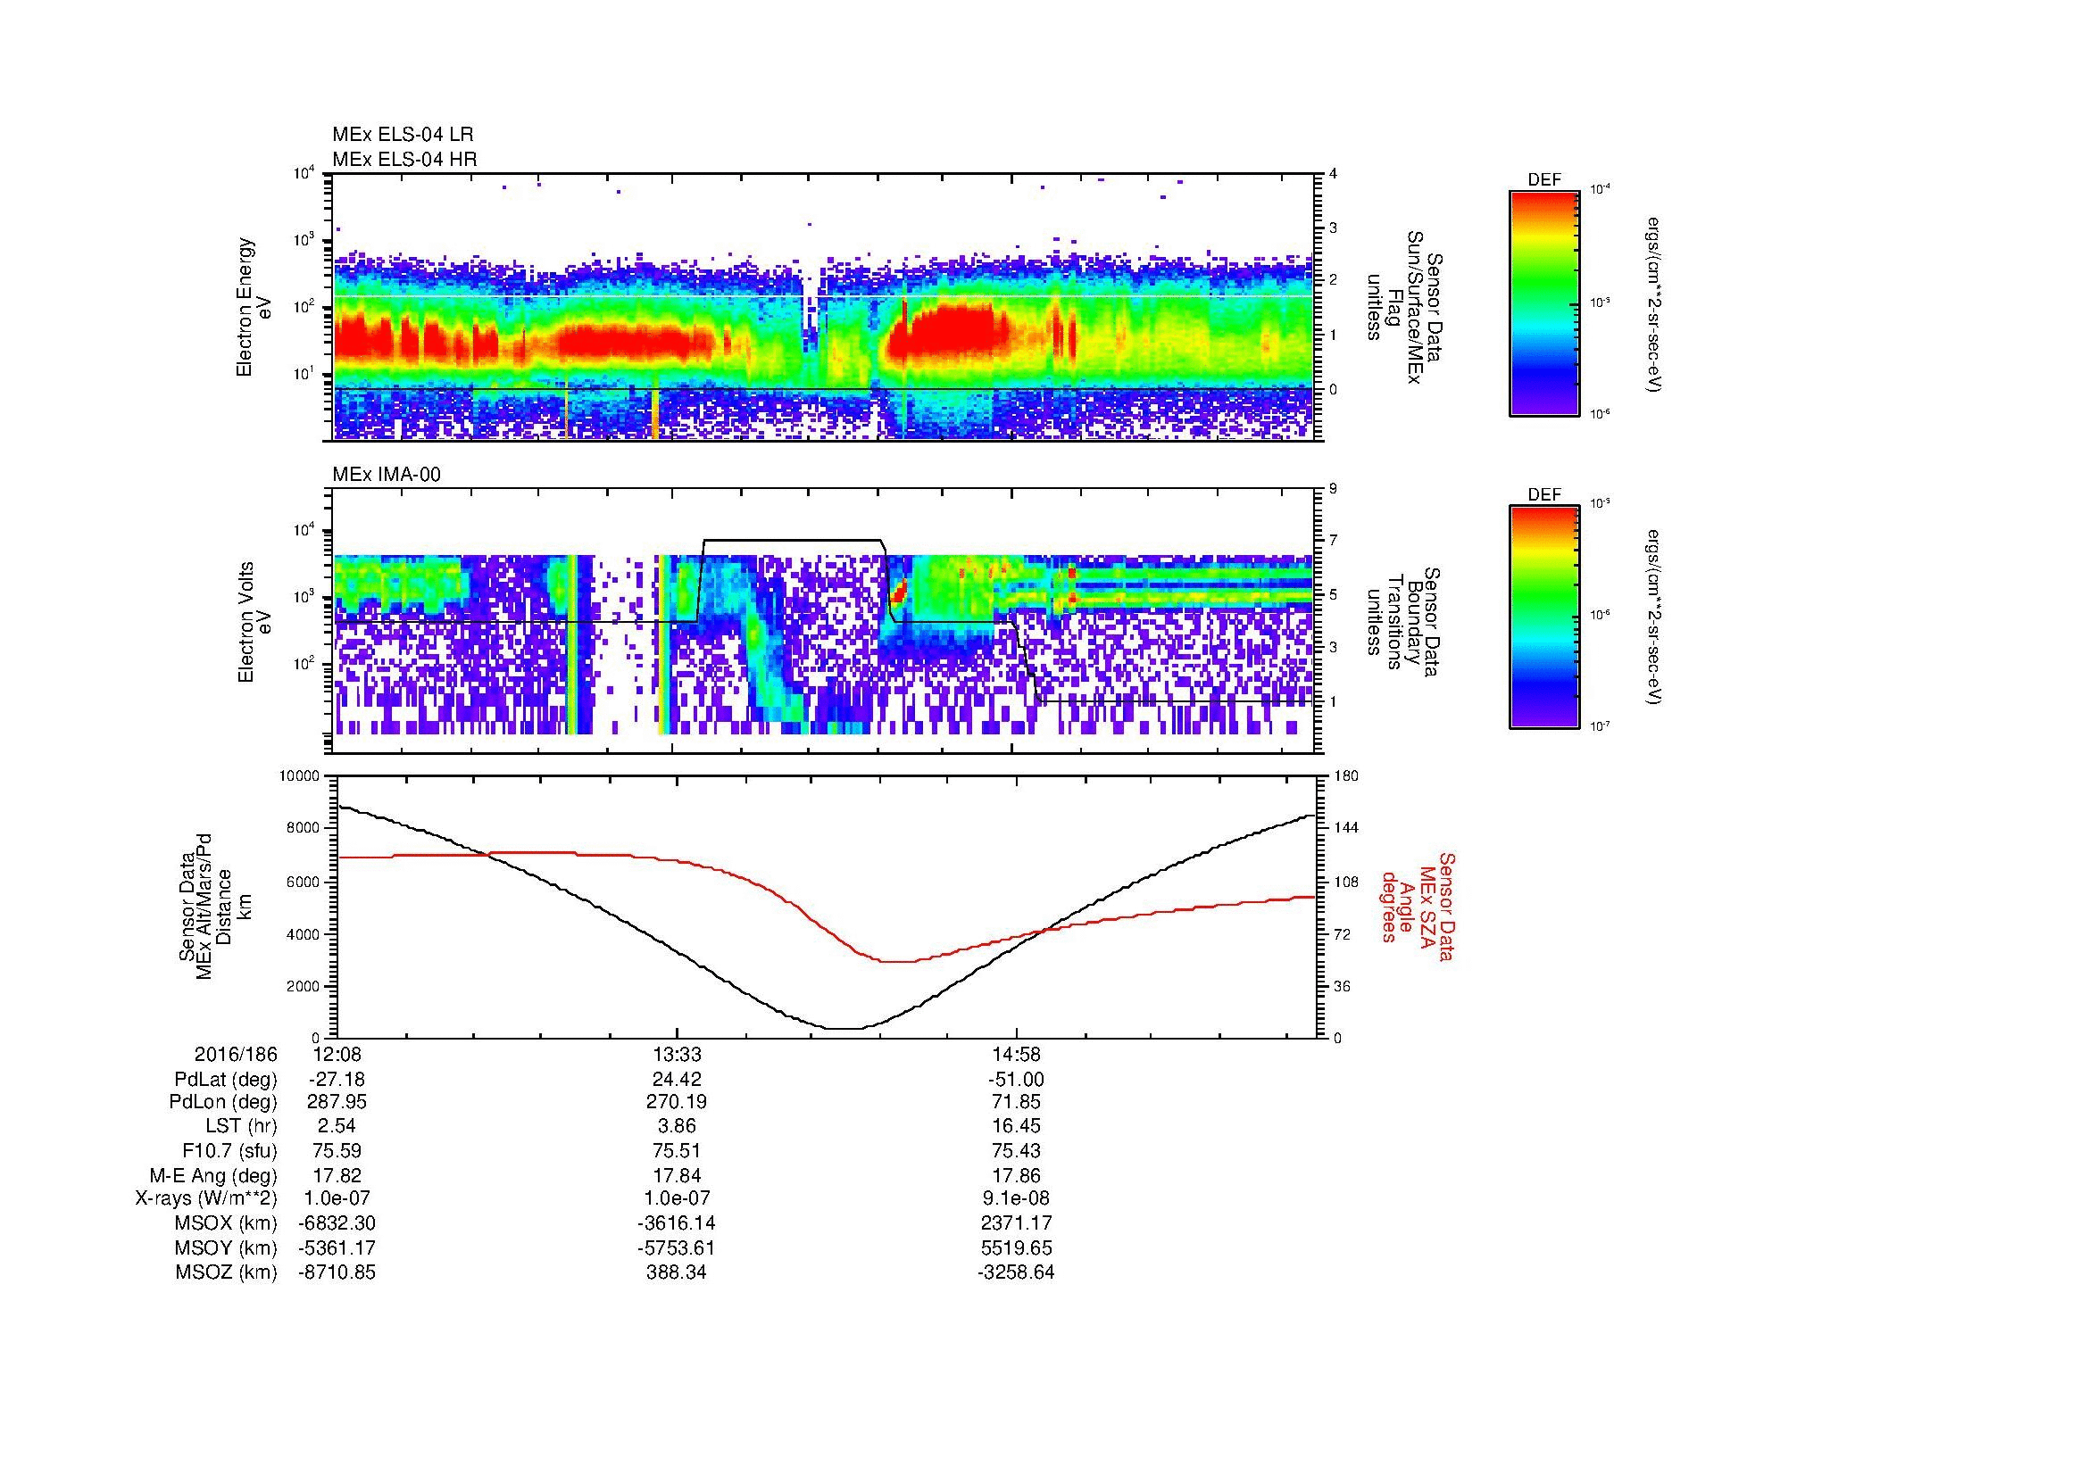Click the 'Electron Volts eV' axis label
The height and width of the screenshot is (1475, 2088).
[254, 623]
